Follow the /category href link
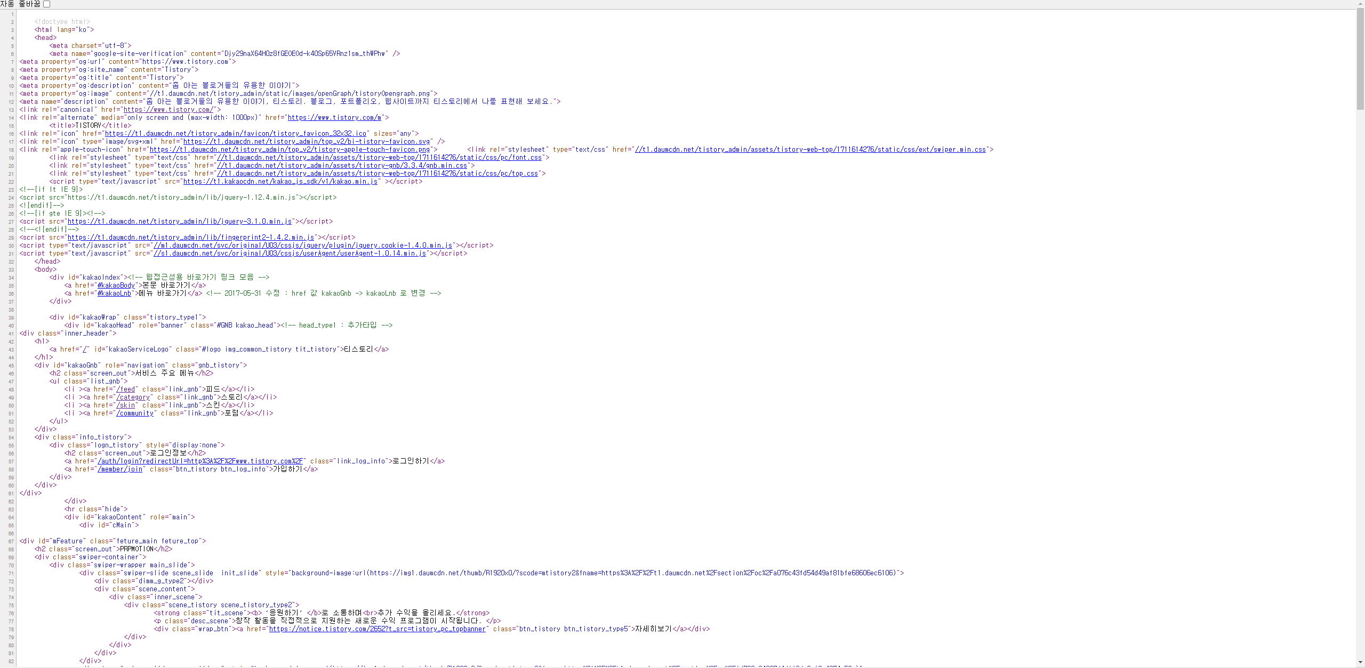 coord(133,397)
